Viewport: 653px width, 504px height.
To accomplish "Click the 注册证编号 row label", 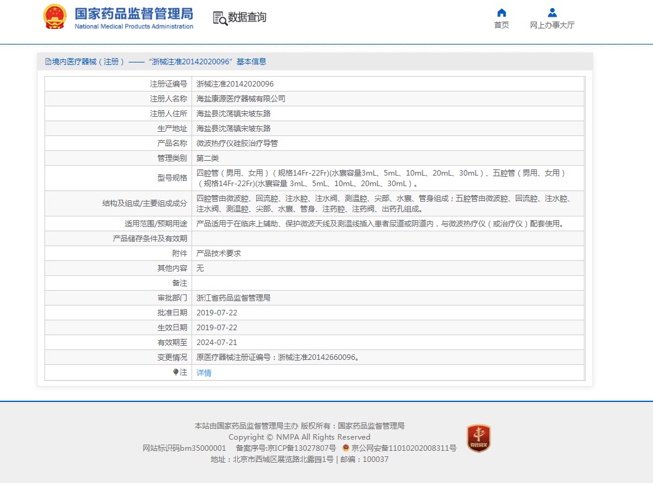I will [x=169, y=83].
